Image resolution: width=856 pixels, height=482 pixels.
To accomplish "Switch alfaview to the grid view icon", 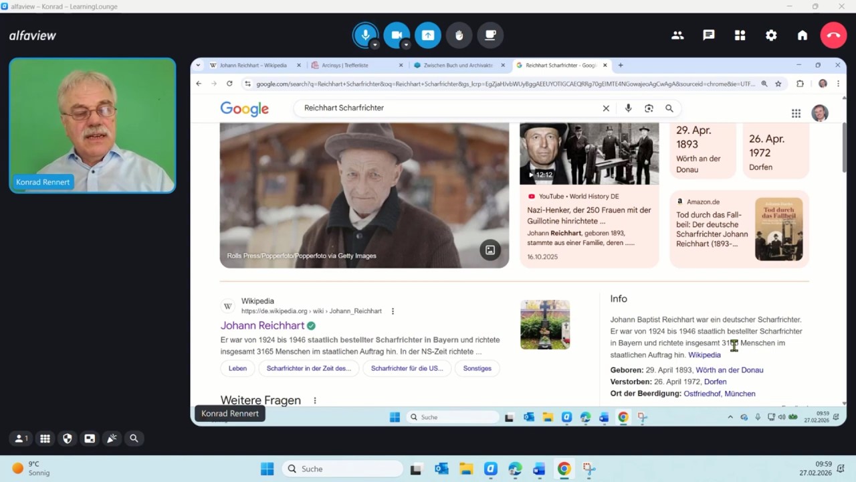I will point(45,438).
